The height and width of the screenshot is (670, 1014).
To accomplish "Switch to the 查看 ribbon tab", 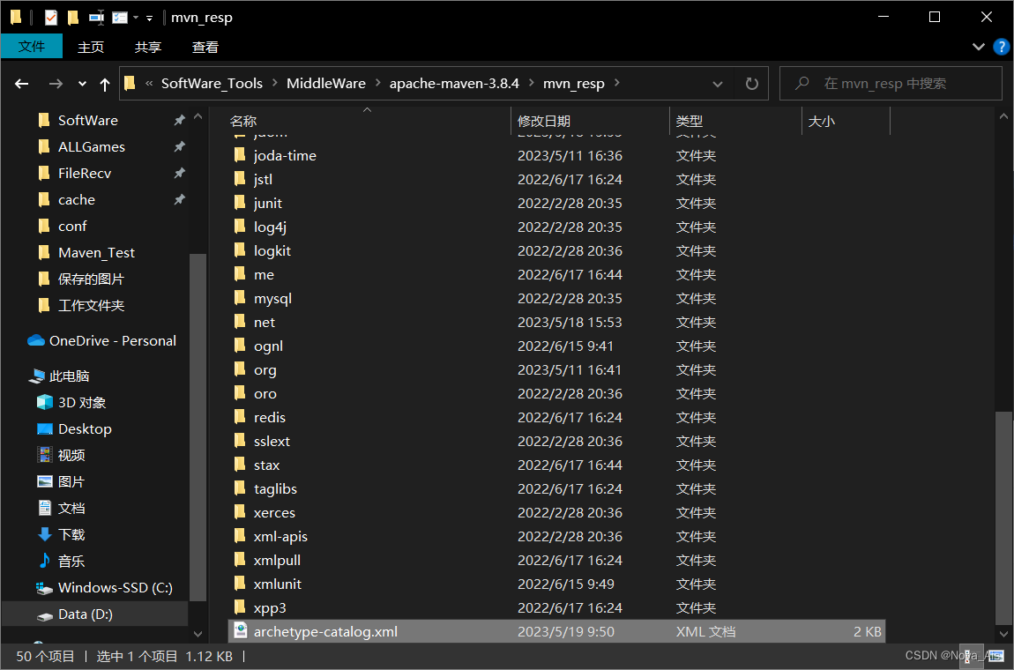I will [205, 48].
